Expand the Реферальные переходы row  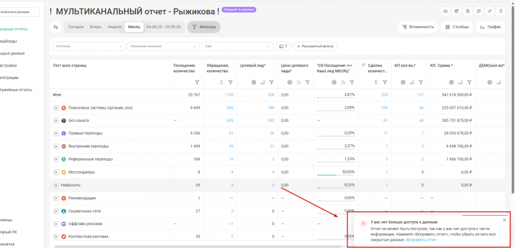coord(56,159)
